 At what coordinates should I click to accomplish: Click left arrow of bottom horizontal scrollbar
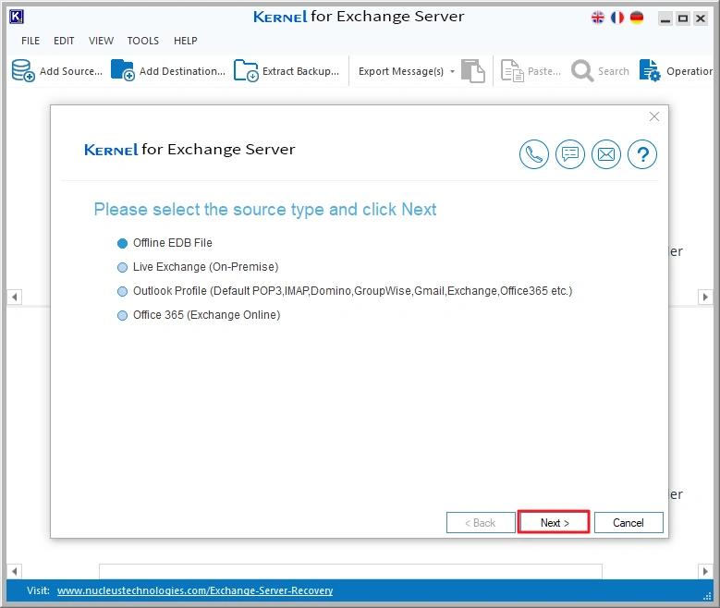pos(15,571)
